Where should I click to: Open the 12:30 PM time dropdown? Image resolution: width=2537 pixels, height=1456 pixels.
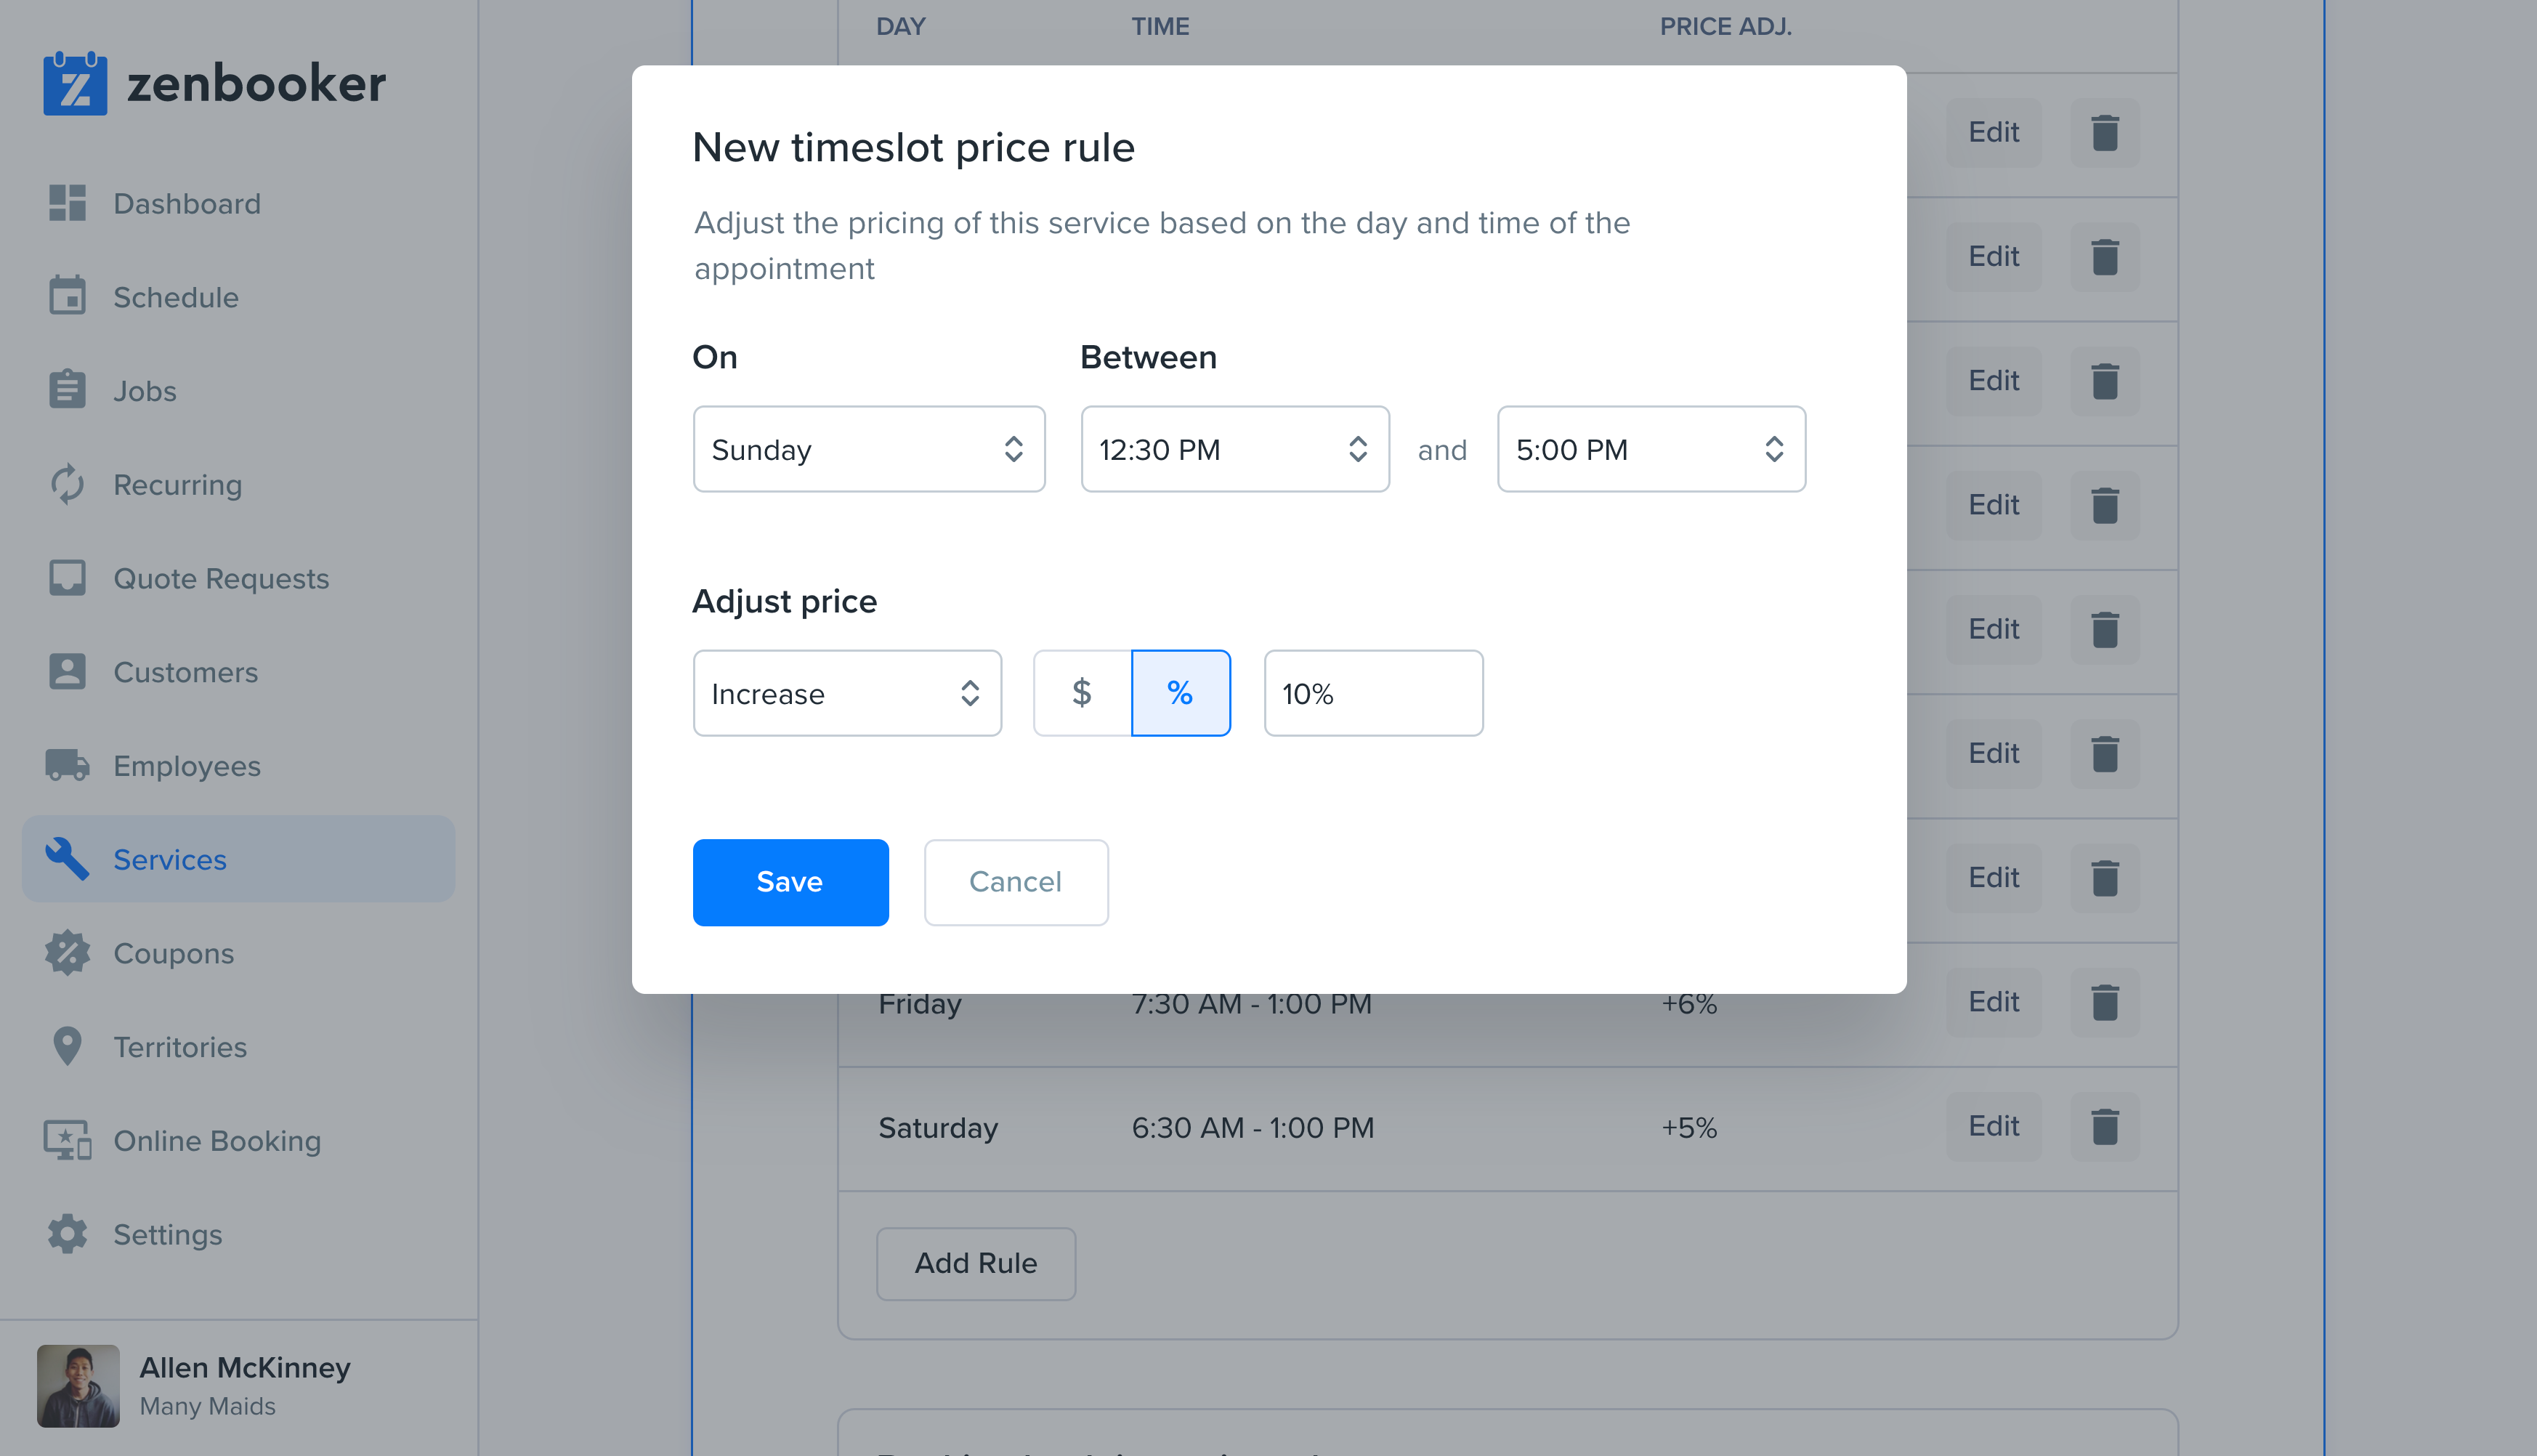coord(1234,449)
